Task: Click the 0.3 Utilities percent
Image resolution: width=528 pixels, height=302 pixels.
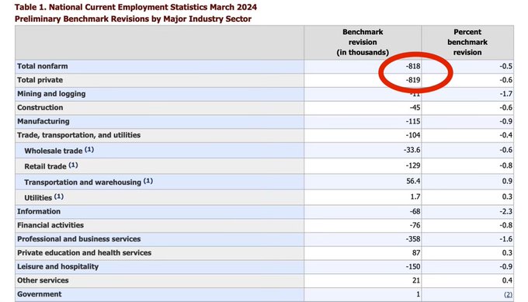Action: point(508,197)
